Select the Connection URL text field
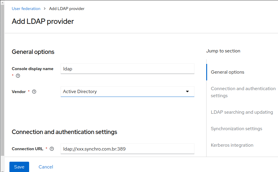Screen dimensions: 278x172 pyautogui.click(x=127, y=149)
